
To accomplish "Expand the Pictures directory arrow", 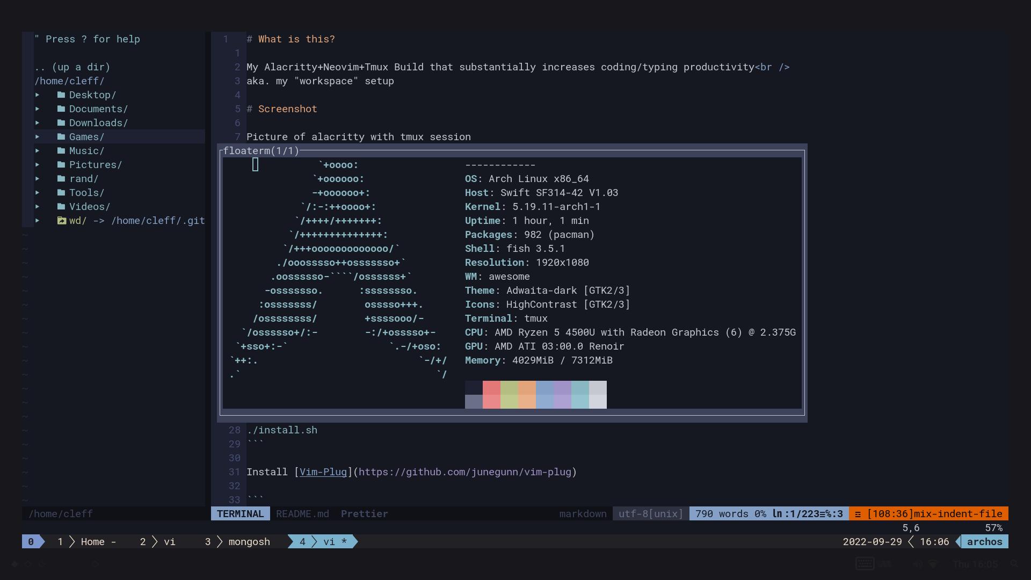I will point(38,165).
